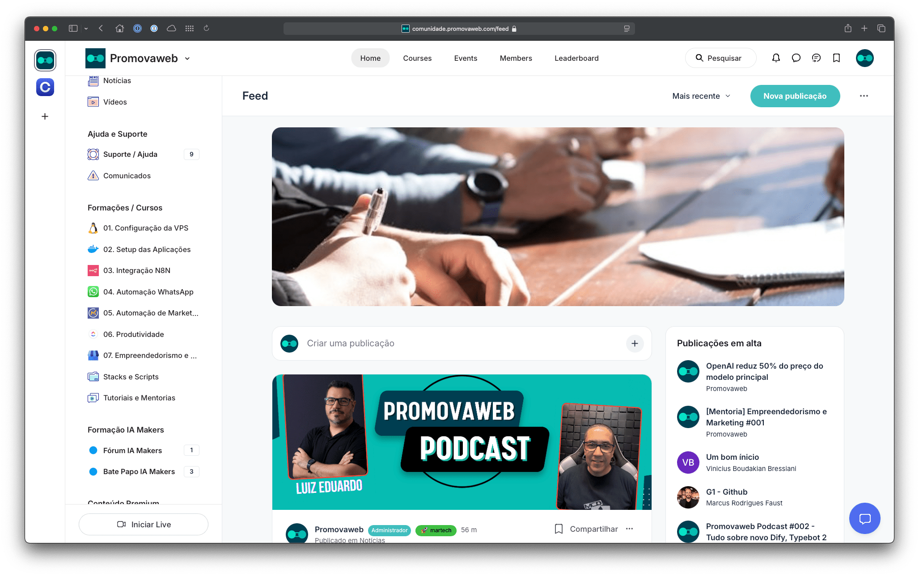Click the Iniciar Live button
919x576 pixels.
(x=142, y=524)
